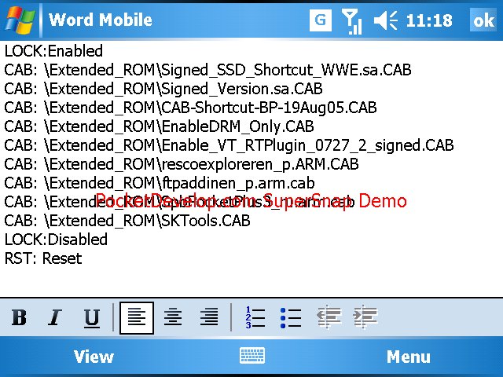The height and width of the screenshot is (377, 503).
Task: Click the Signed_SSD_Shortcut_WWE.sa.CAB line
Action: 207,70
